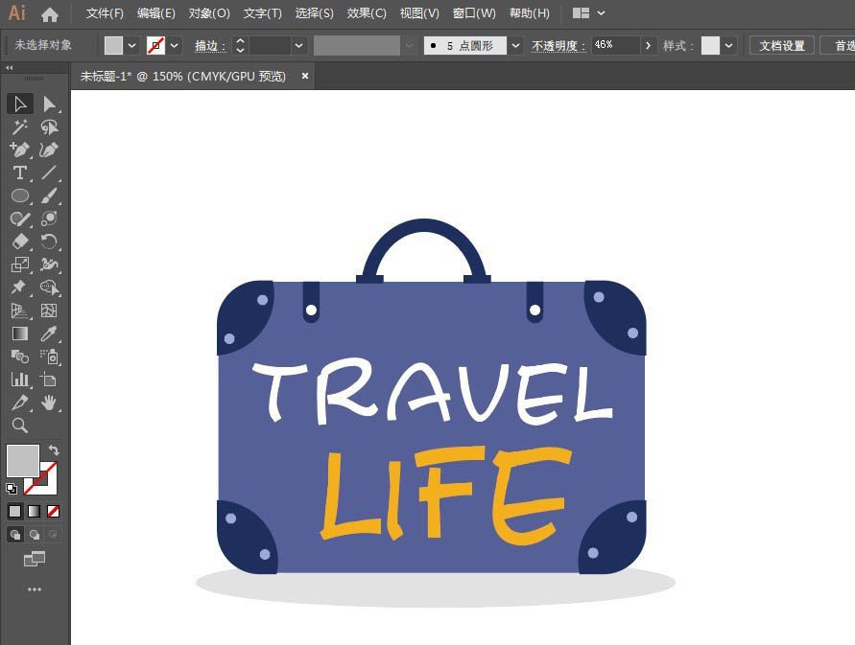855x645 pixels.
Task: Open the 文件(F) menu
Action: click(x=105, y=13)
